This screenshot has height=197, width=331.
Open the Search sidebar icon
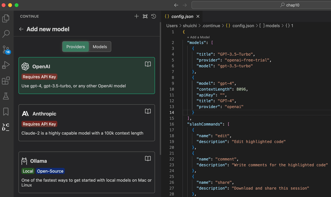pyautogui.click(x=6, y=34)
